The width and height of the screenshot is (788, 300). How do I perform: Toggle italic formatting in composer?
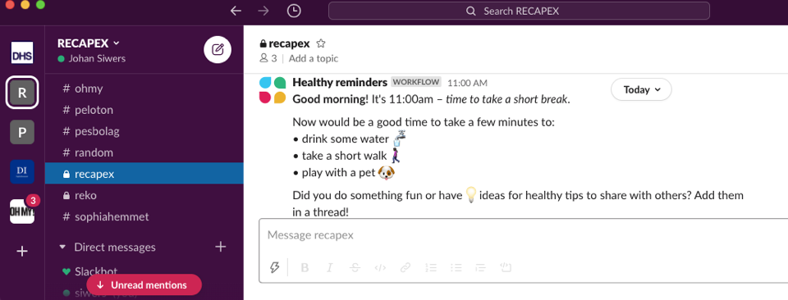(x=330, y=267)
